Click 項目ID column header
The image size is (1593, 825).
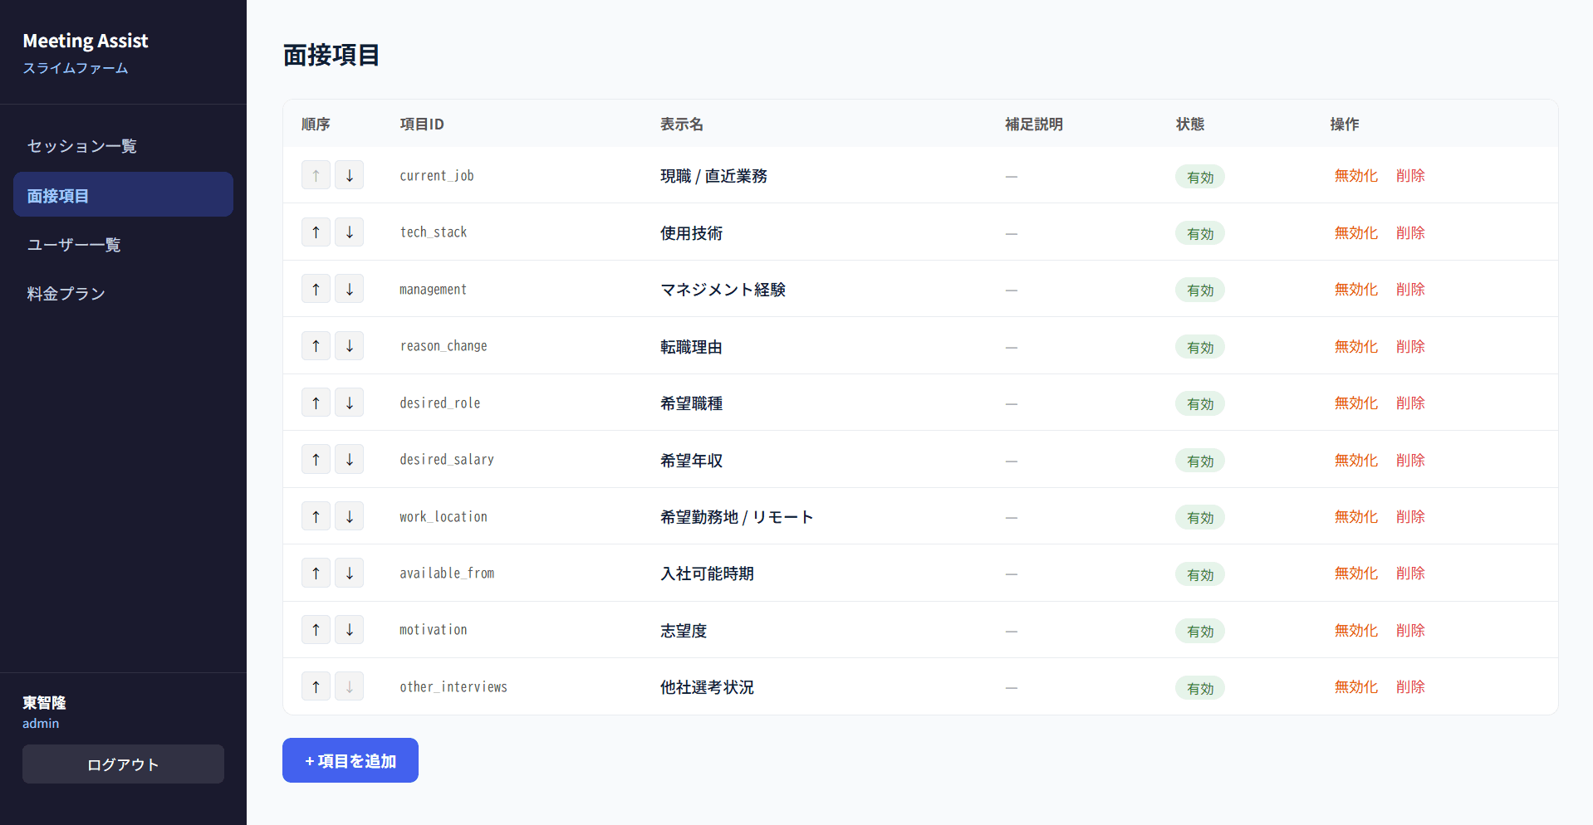[422, 124]
